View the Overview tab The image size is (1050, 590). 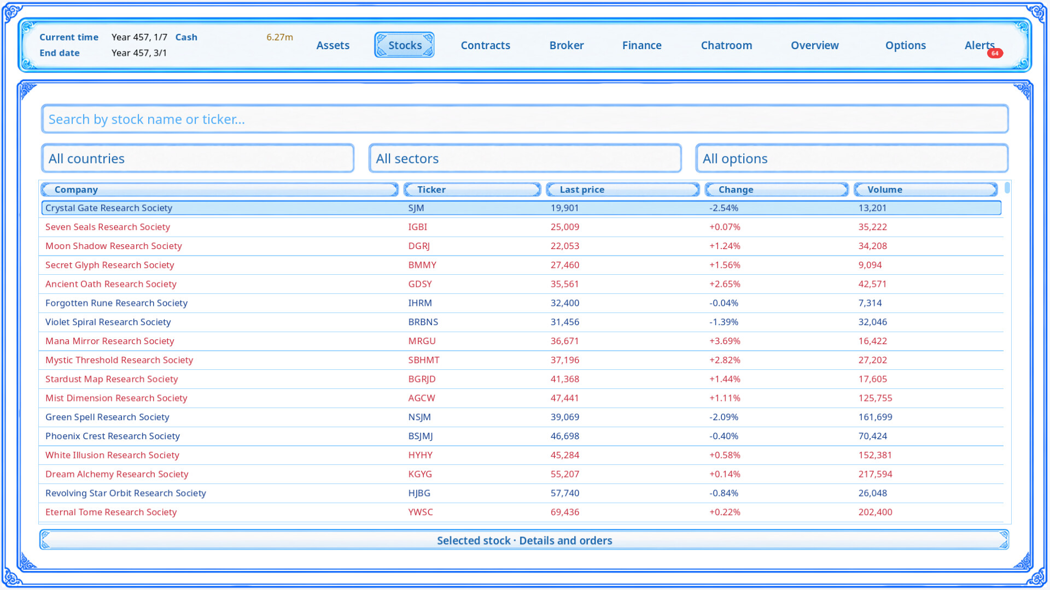point(814,45)
